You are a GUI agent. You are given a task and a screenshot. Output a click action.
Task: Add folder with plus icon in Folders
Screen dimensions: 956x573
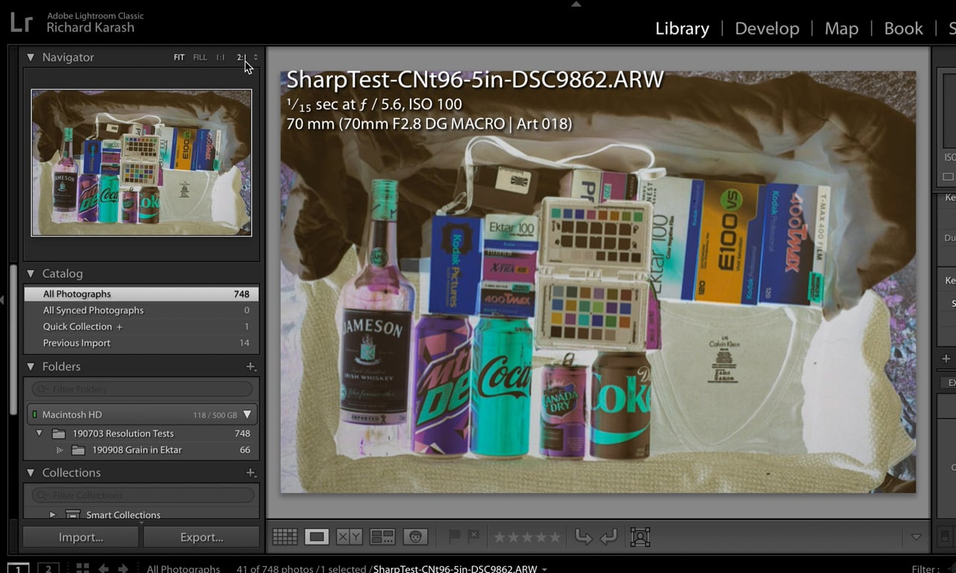click(251, 366)
